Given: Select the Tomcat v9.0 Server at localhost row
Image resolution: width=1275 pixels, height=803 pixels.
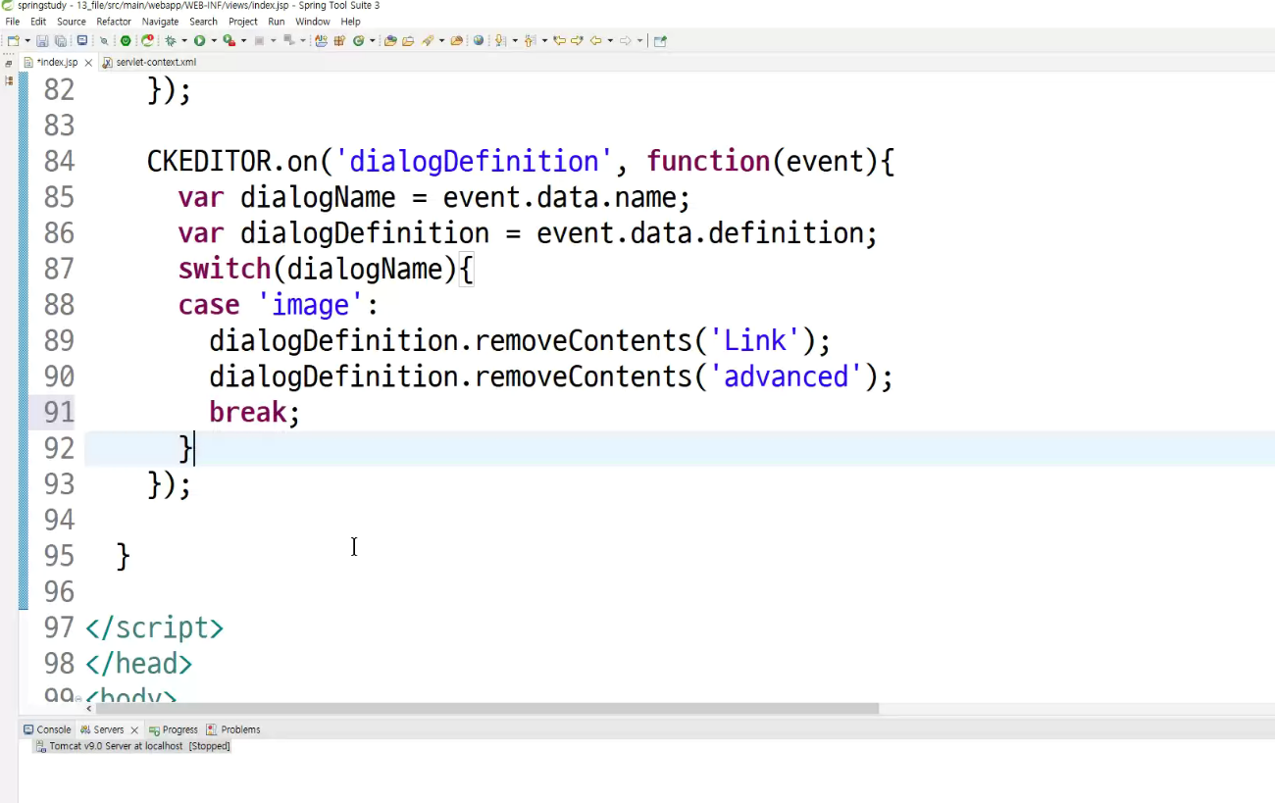Looking at the screenshot, I should pos(132,746).
